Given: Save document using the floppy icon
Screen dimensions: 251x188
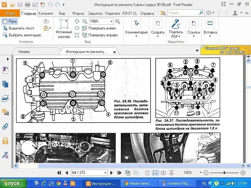Looking at the screenshot, I should (x=20, y=5).
